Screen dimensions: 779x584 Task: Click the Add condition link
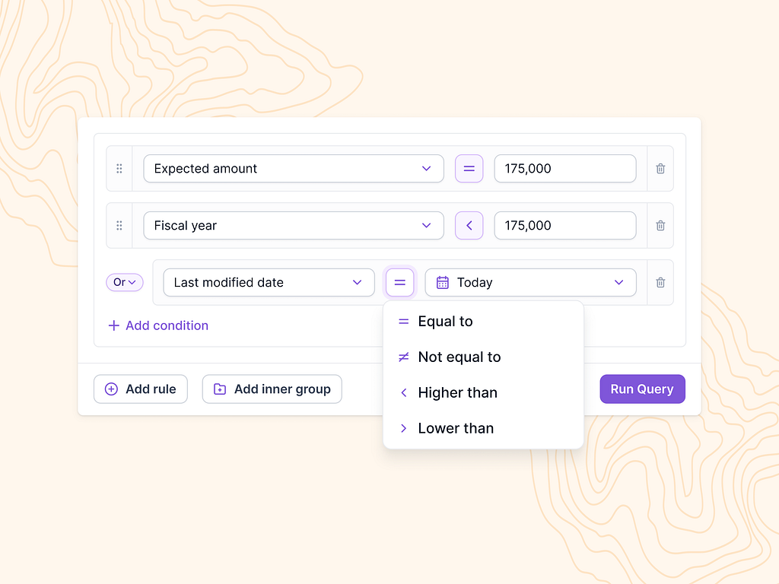pos(158,325)
